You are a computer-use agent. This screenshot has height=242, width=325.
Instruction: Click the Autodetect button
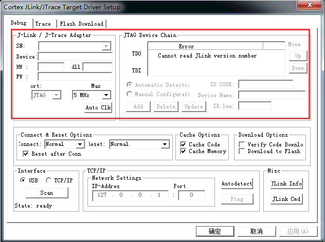[x=237, y=183]
